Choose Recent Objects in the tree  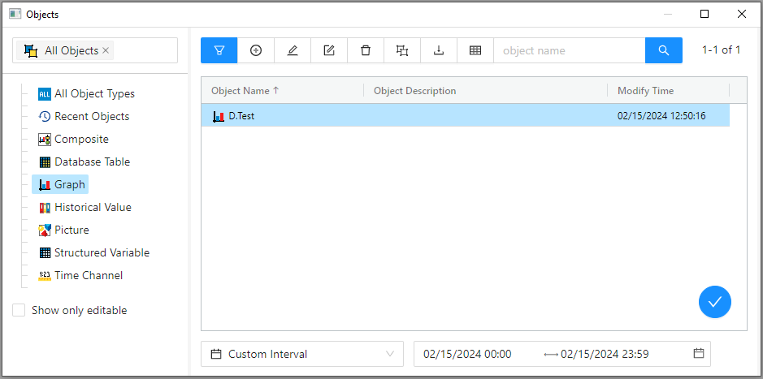point(91,116)
